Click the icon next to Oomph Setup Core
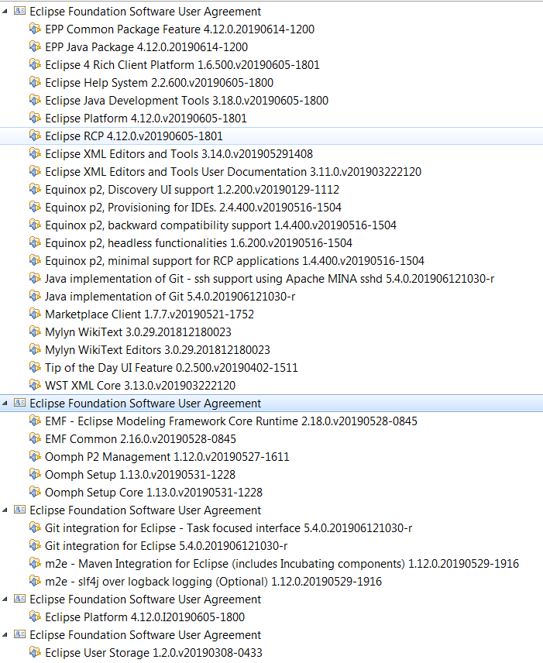Viewport: 543px width, 663px height. tap(34, 492)
